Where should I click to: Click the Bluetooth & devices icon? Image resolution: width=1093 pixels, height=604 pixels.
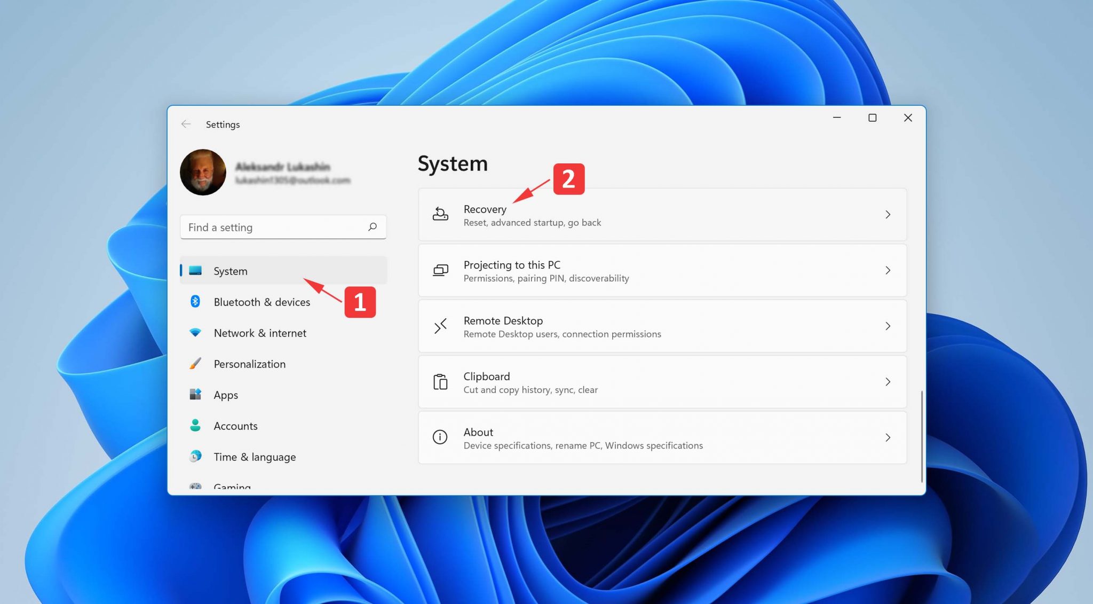click(195, 301)
